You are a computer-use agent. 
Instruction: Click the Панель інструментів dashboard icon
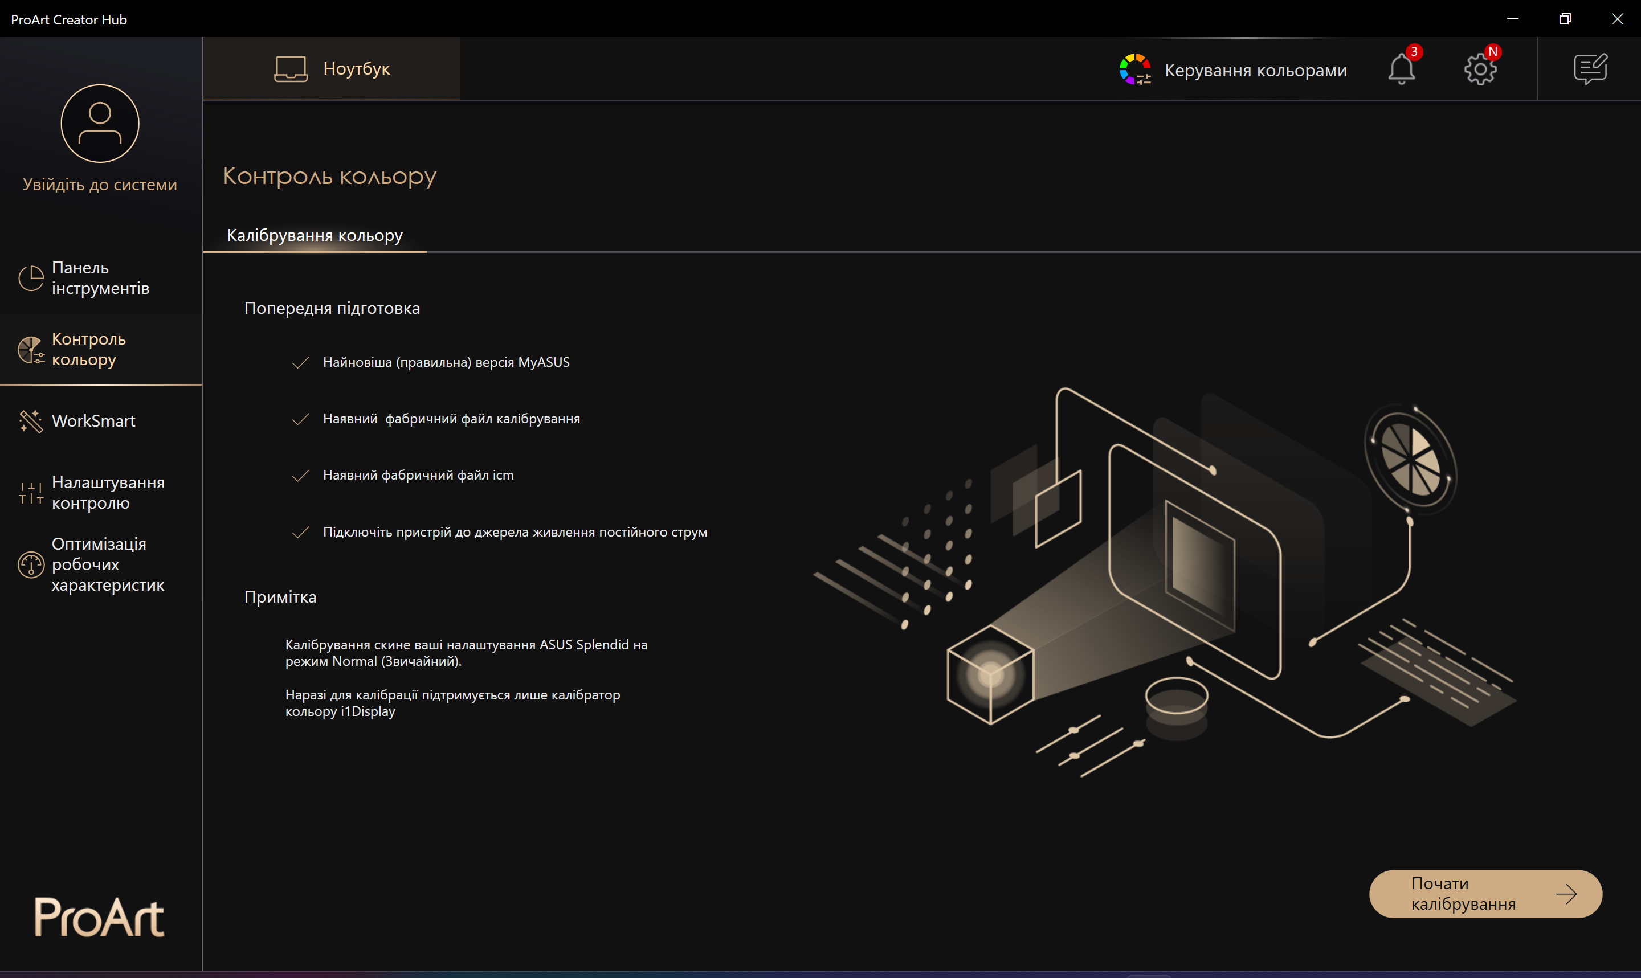[30, 278]
